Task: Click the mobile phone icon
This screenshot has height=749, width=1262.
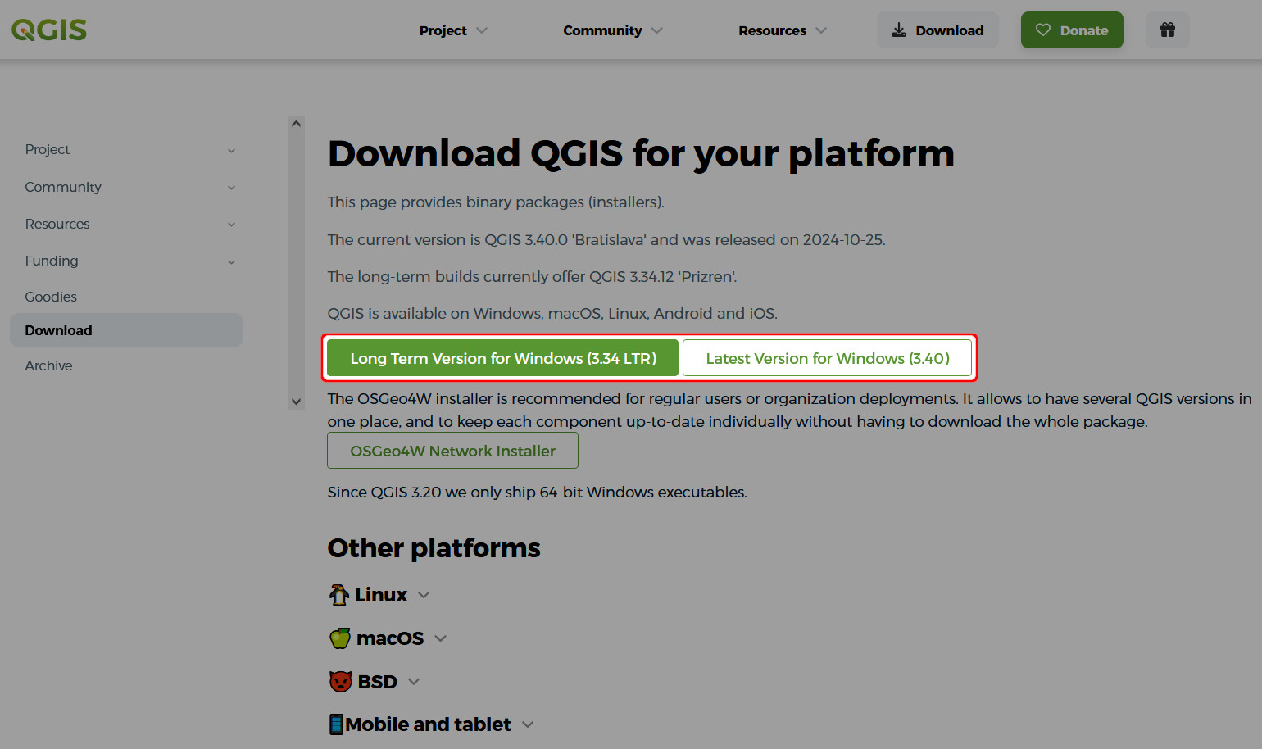Action: [336, 724]
